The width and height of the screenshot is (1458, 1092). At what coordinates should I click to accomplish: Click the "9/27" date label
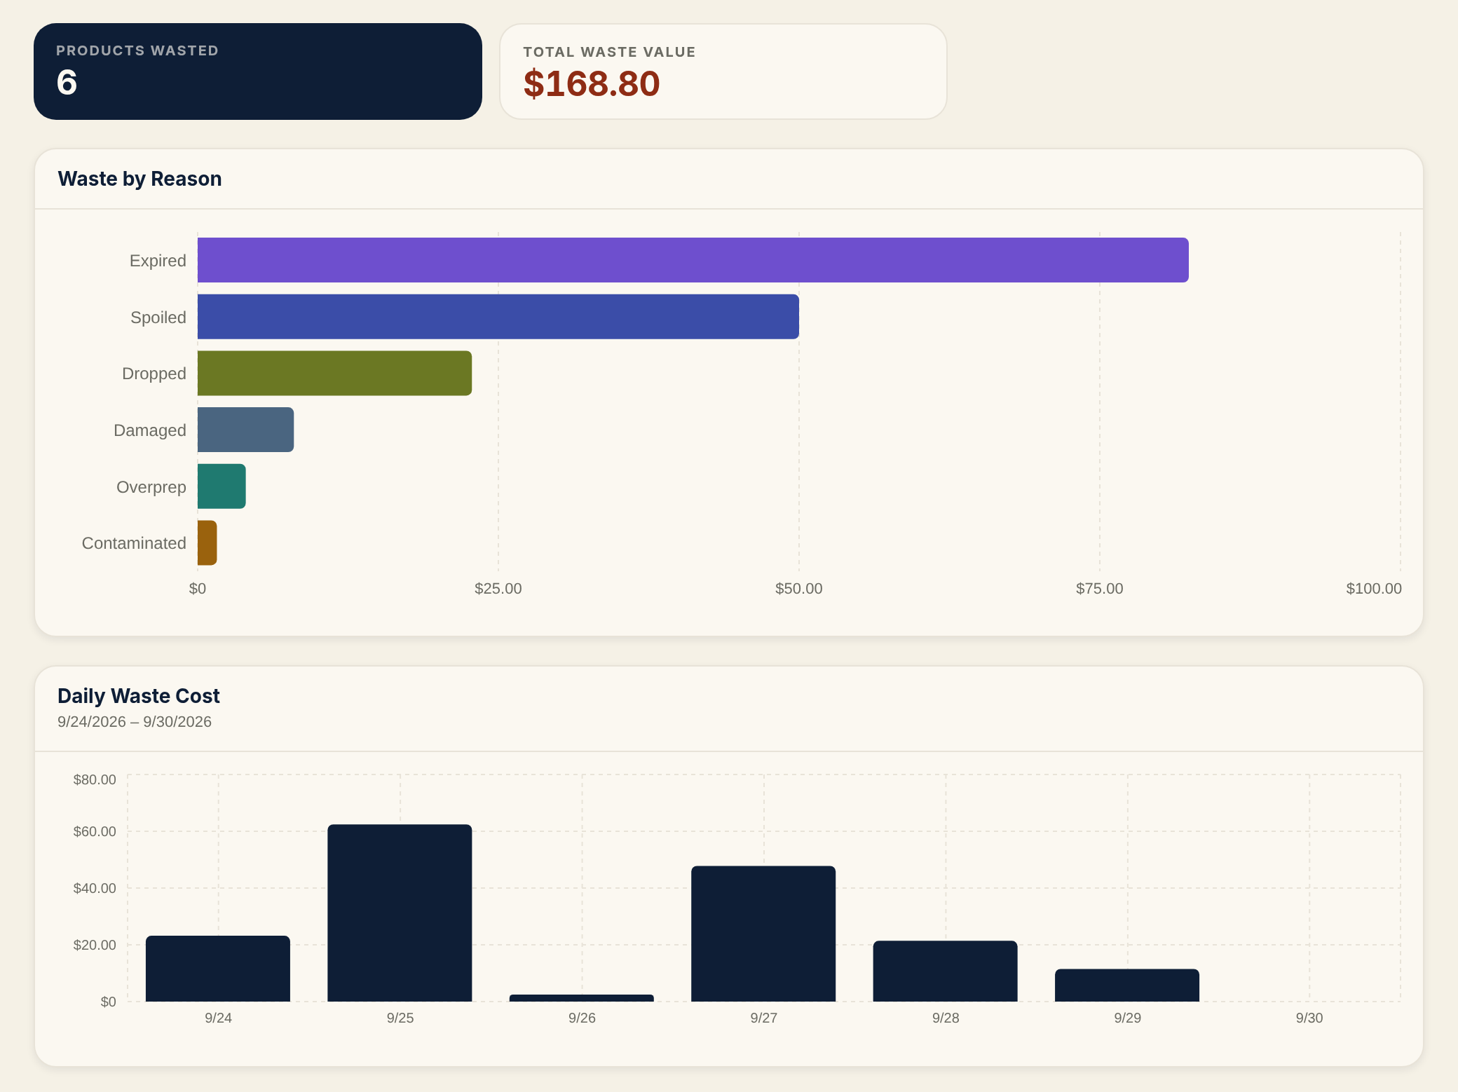(764, 1018)
